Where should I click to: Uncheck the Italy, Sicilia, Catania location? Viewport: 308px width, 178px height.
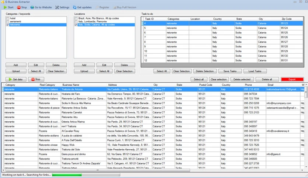[76, 25]
